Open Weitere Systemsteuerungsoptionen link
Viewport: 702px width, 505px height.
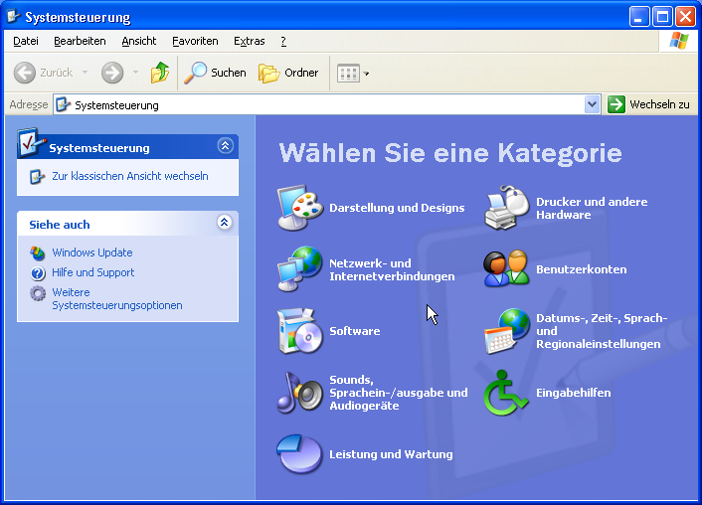[117, 298]
